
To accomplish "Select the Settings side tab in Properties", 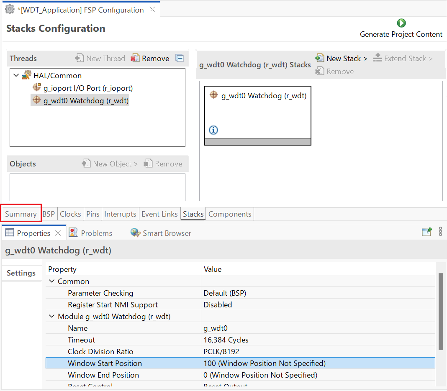I will 21,273.
